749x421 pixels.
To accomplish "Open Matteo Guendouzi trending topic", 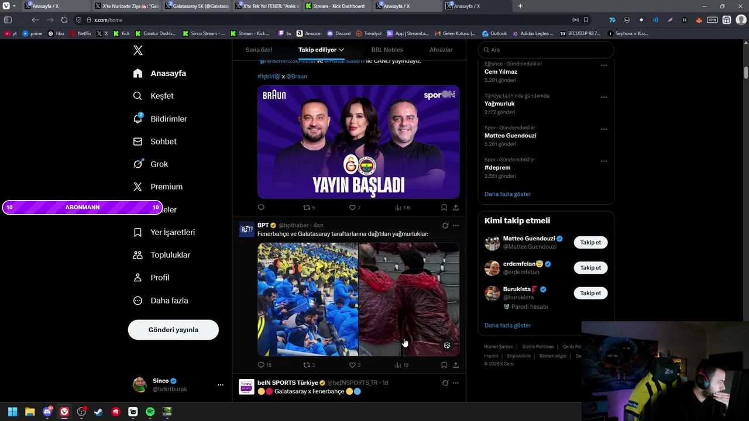I will [510, 136].
